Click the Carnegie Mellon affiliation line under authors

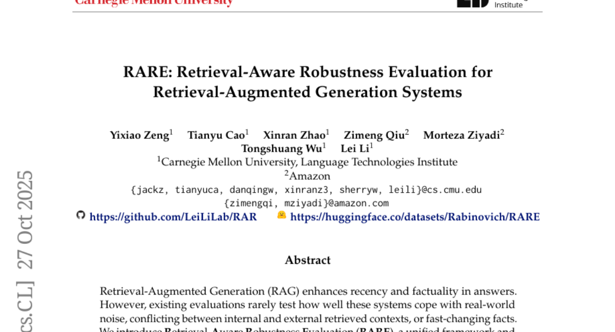[x=307, y=162]
